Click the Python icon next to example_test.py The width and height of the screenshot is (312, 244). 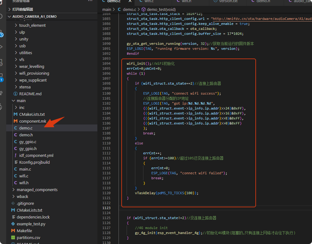[x=13, y=224]
